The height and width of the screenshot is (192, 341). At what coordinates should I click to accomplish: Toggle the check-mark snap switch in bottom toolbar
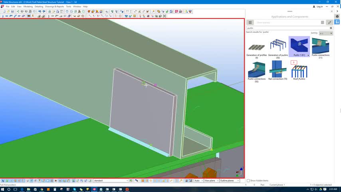(171, 180)
